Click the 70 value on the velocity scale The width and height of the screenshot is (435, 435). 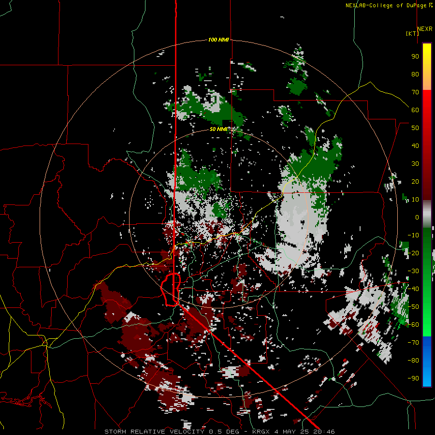click(x=415, y=92)
